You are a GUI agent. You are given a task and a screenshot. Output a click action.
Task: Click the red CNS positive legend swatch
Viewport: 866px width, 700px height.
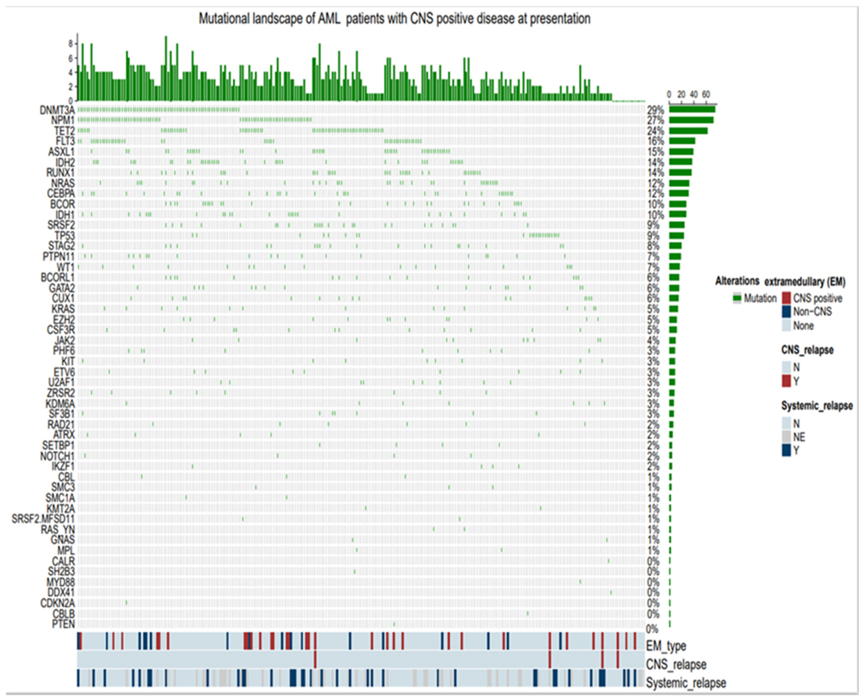click(786, 298)
